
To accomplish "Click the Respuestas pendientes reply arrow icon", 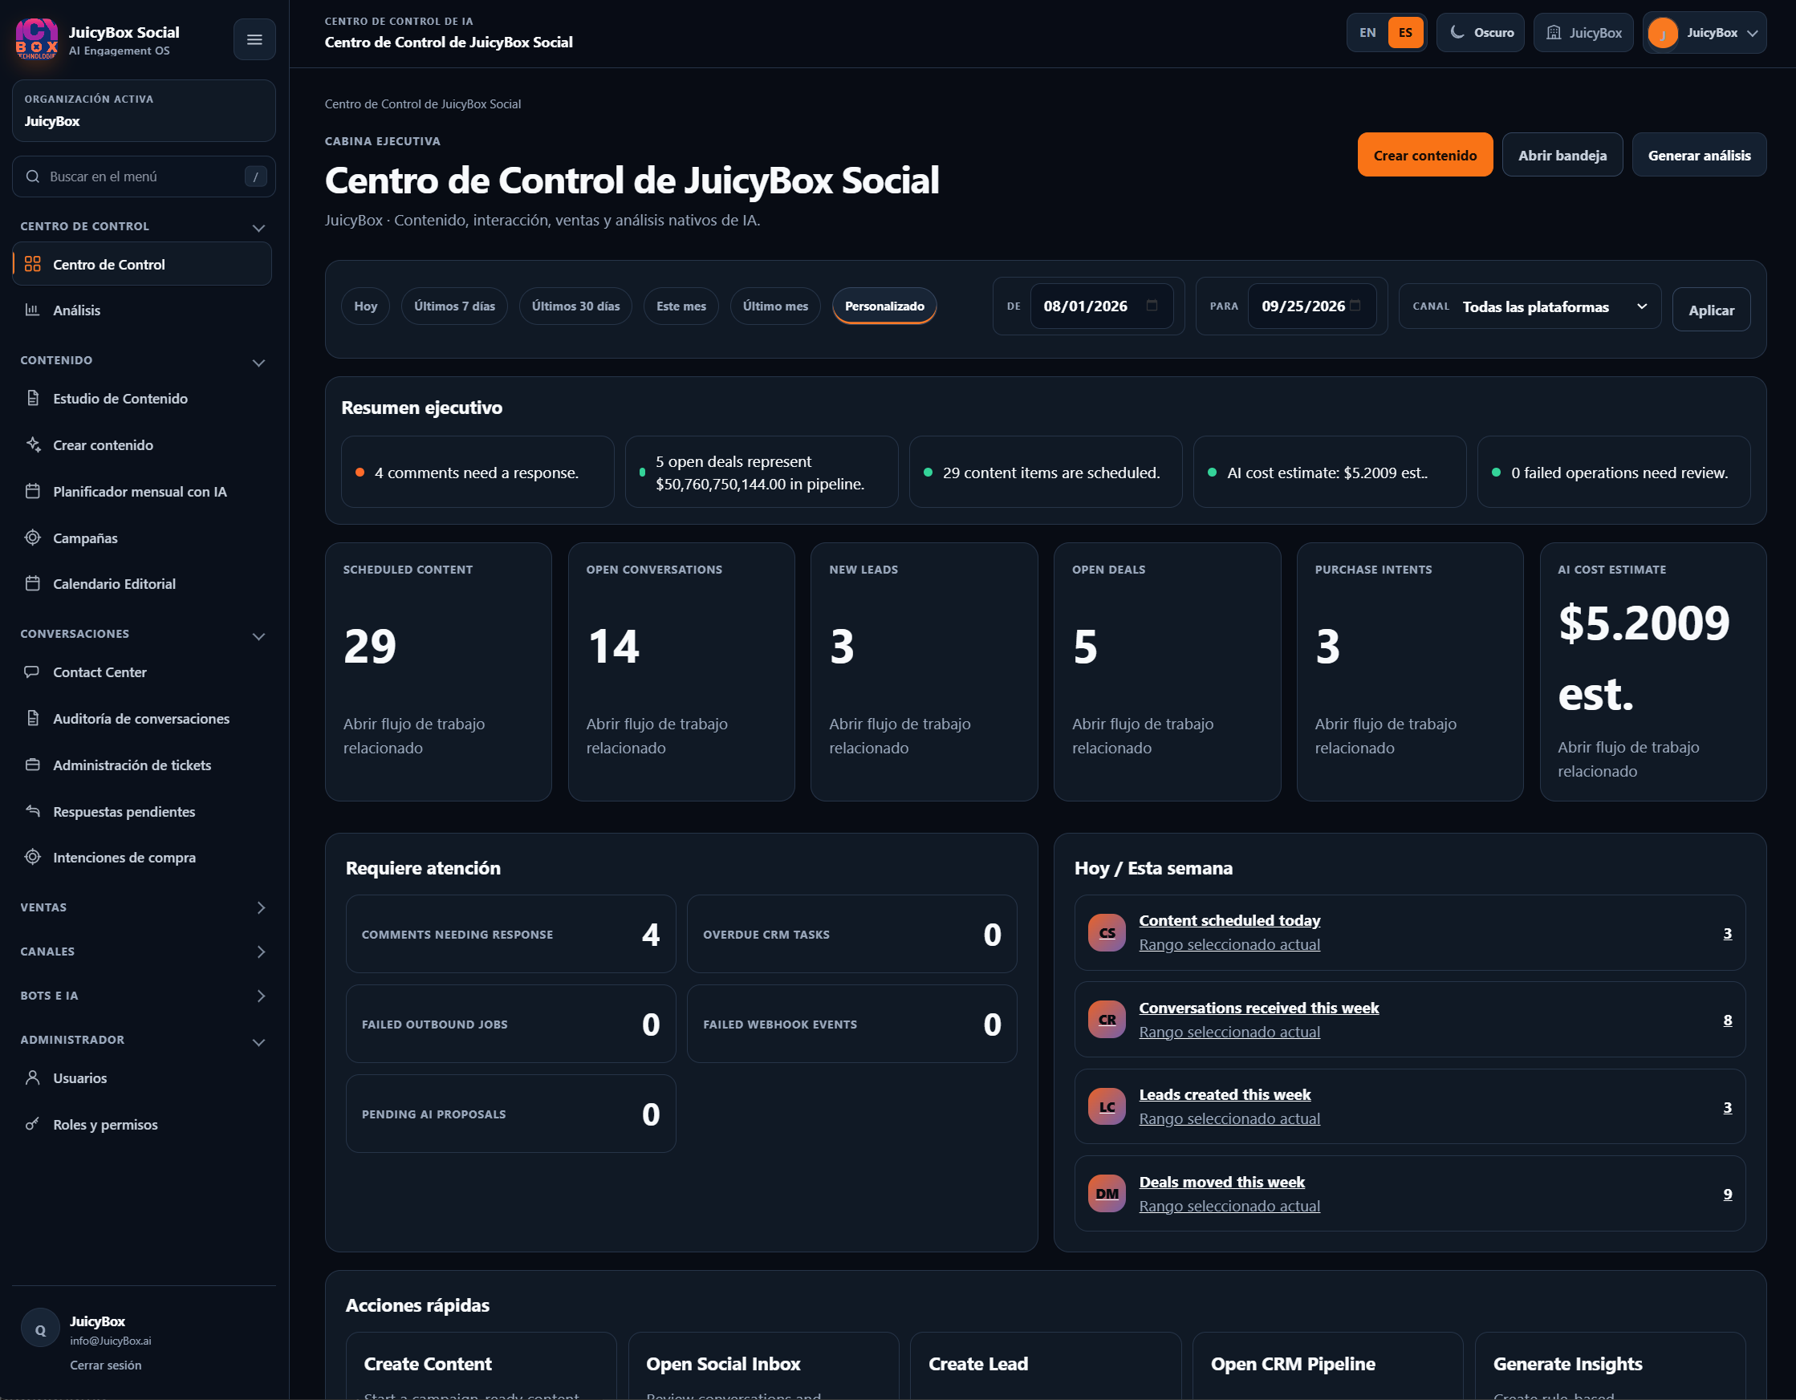I will [x=33, y=811].
